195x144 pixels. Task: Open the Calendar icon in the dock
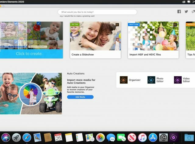58,137
